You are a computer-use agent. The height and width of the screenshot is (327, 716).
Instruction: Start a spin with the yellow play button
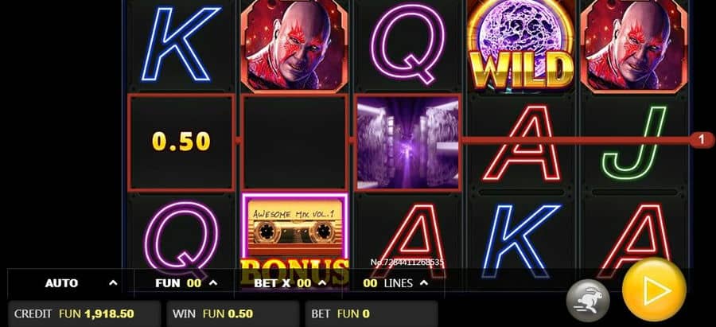(654, 290)
